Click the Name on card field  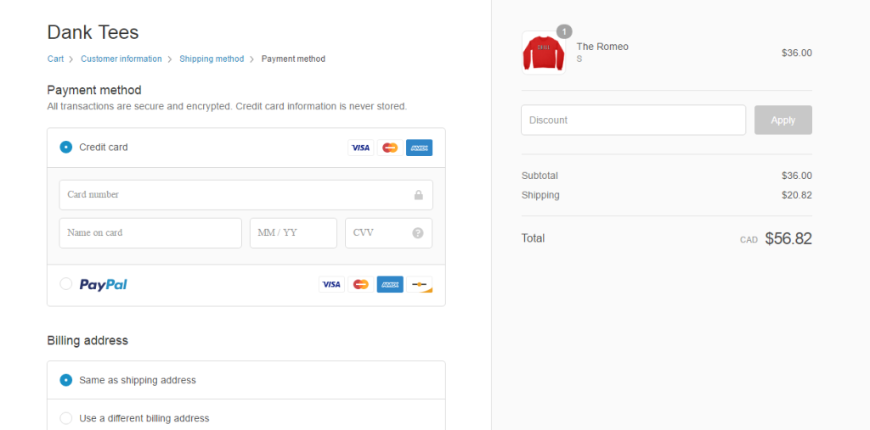pos(150,232)
